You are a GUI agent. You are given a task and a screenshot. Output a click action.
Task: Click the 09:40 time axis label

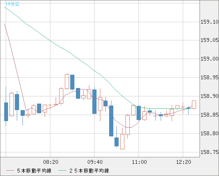click(x=95, y=162)
